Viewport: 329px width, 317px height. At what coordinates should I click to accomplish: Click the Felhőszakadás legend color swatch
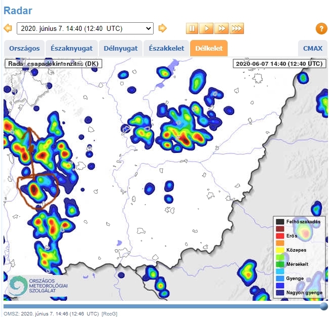280,222
